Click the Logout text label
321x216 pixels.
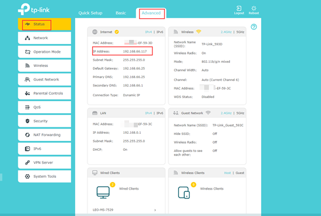(239, 13)
